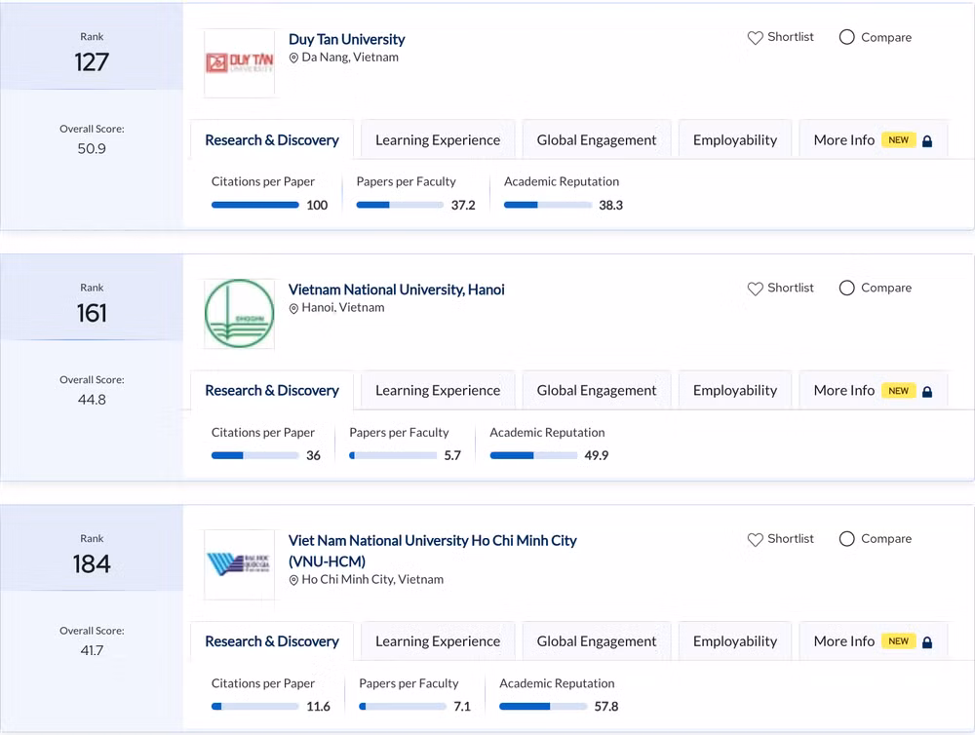Open Learning Experience tab for Duy Tan University
The height and width of the screenshot is (735, 975).
tap(438, 140)
